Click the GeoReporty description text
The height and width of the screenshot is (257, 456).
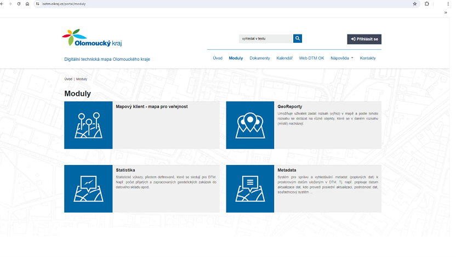click(x=328, y=118)
